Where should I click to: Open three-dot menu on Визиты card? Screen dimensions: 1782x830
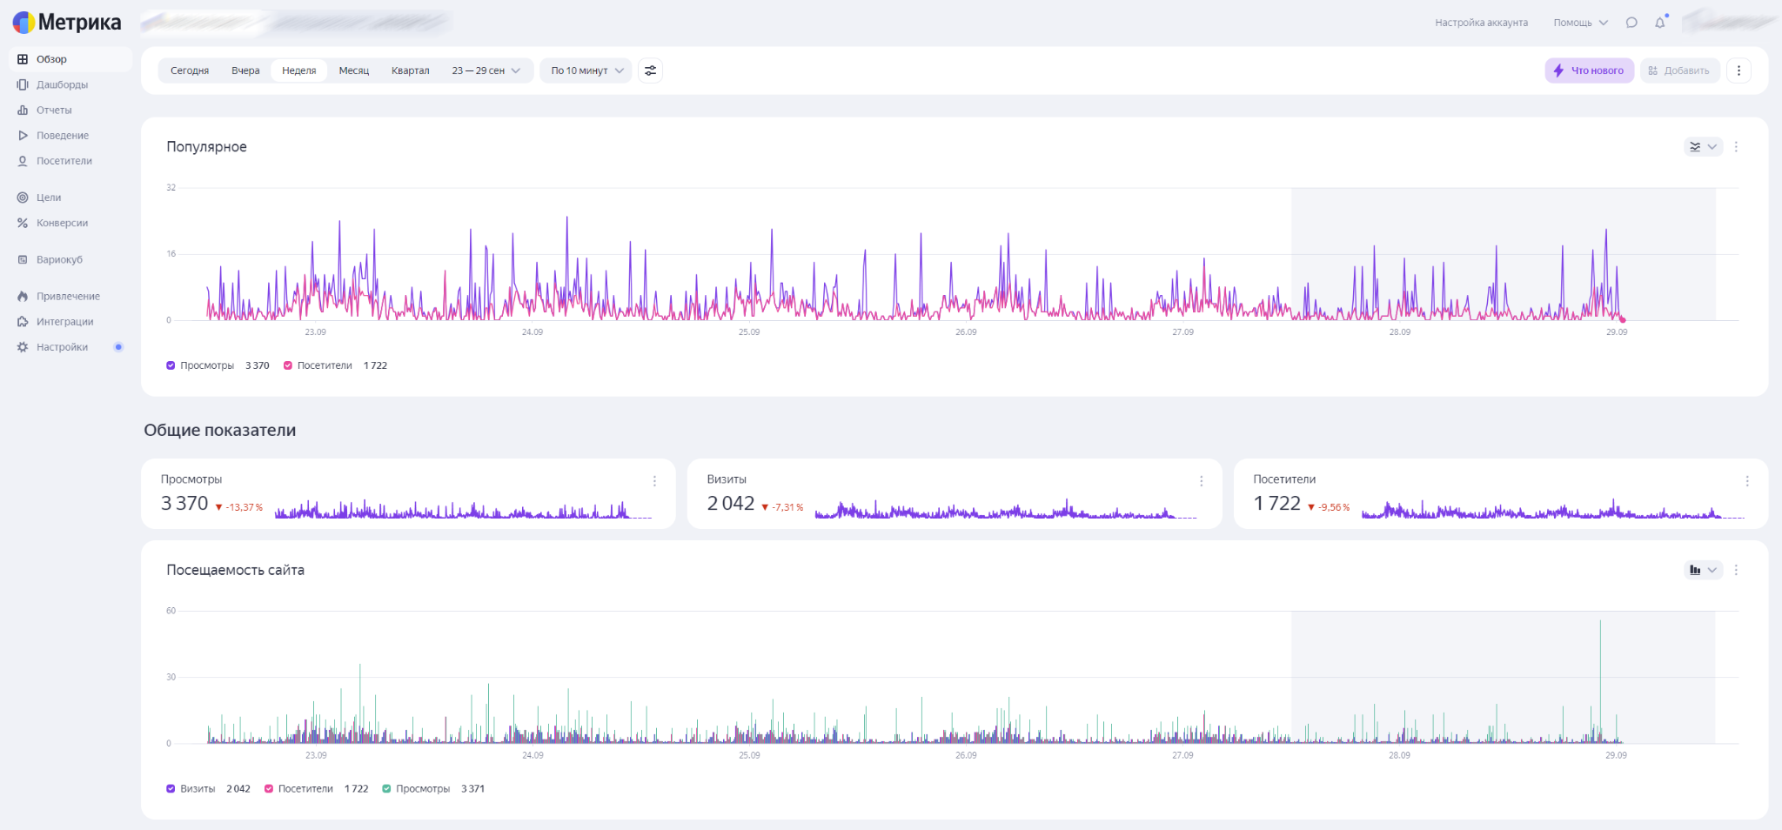coord(1201,481)
